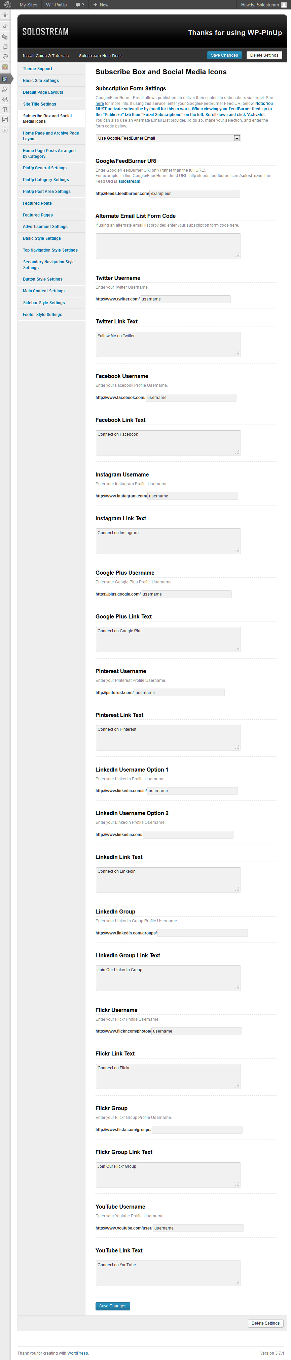Click the Twitter username input field
The height and width of the screenshot is (1360, 291).
pos(185,299)
